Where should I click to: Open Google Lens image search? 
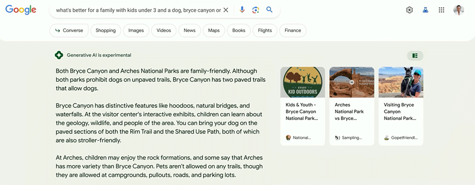coord(255,10)
